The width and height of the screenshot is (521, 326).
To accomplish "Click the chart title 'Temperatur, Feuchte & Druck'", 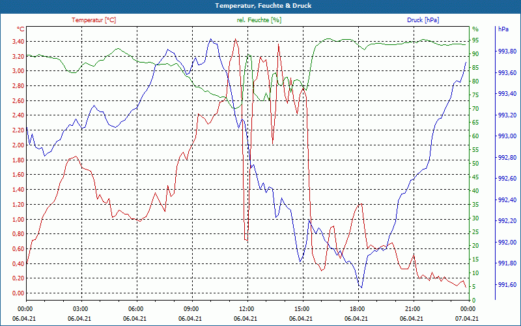I will coord(263,6).
